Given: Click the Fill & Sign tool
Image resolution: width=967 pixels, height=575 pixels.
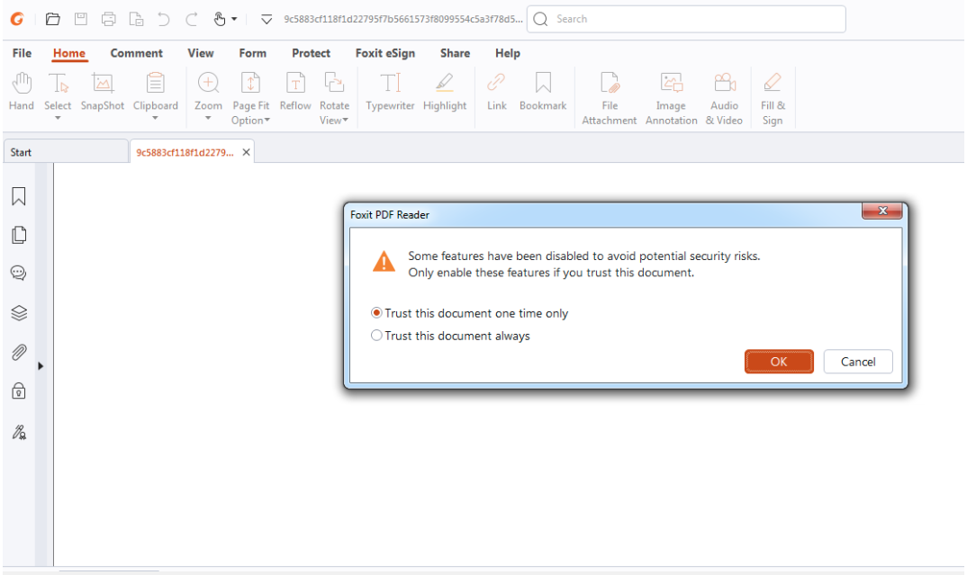Looking at the screenshot, I should click(x=773, y=97).
